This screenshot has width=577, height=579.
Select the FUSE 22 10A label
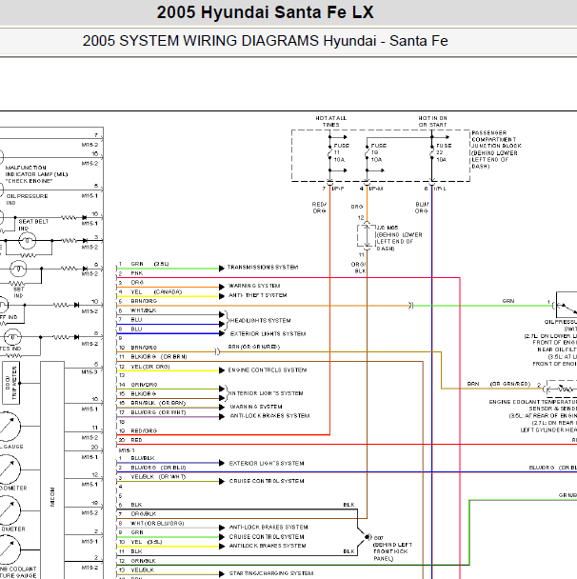point(444,152)
